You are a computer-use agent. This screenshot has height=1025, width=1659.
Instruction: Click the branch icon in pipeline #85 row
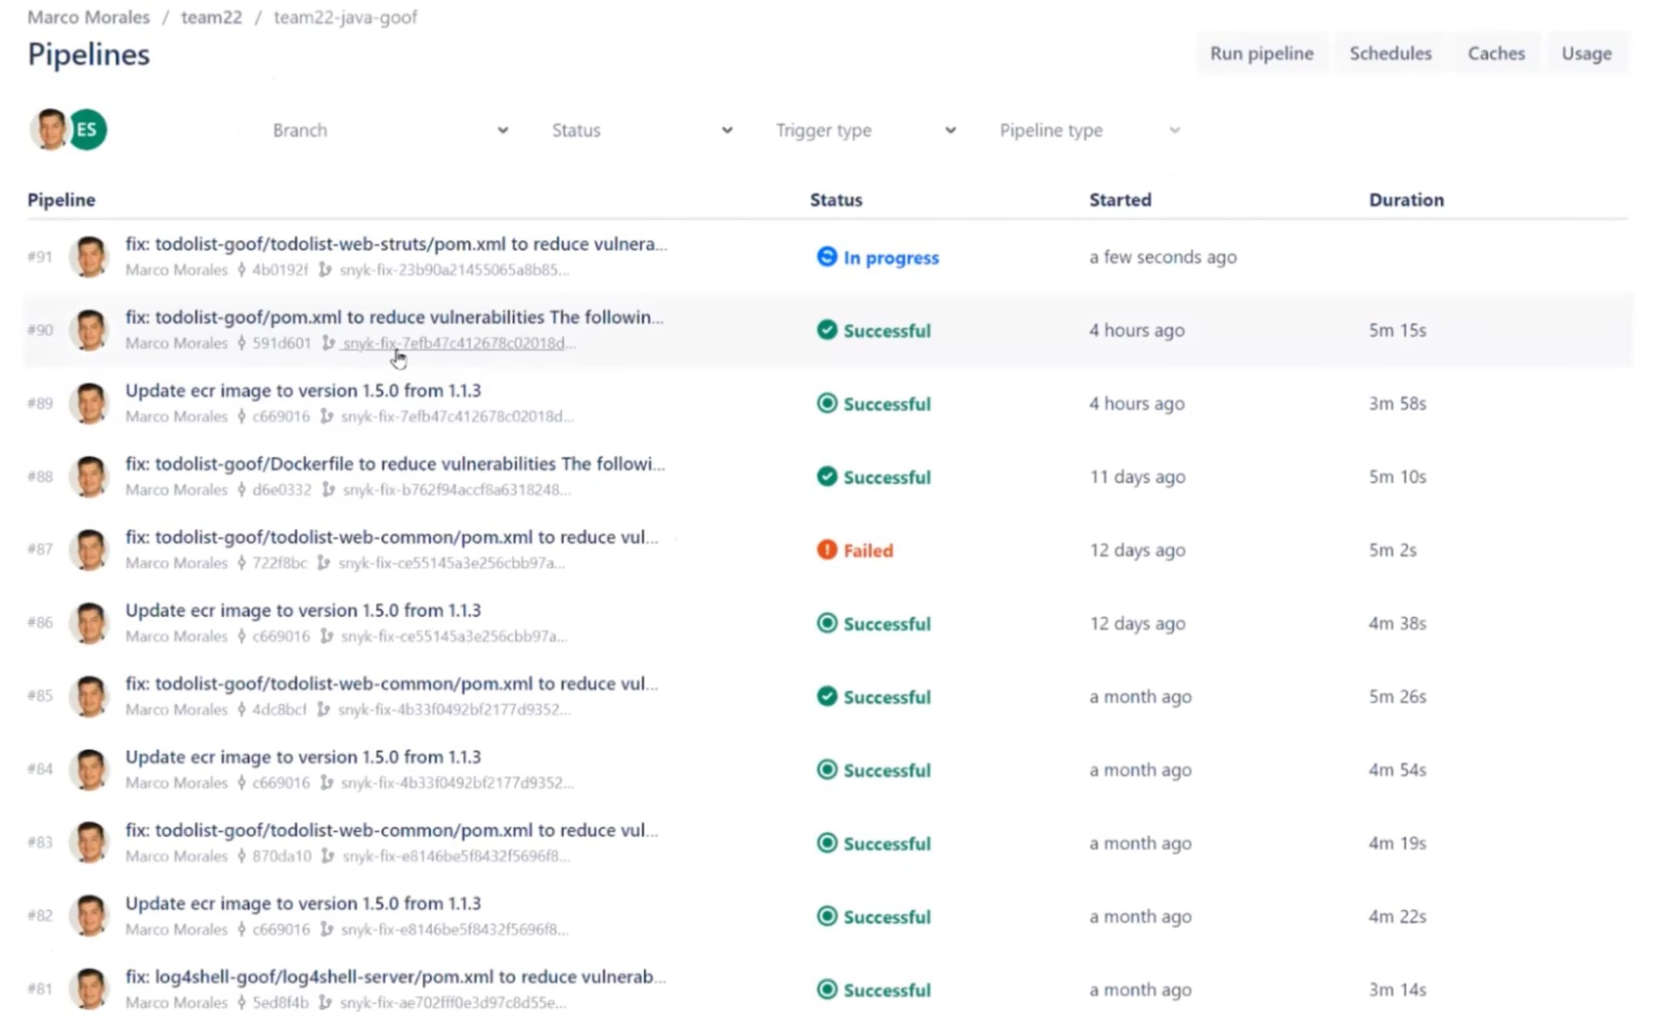point(324,708)
